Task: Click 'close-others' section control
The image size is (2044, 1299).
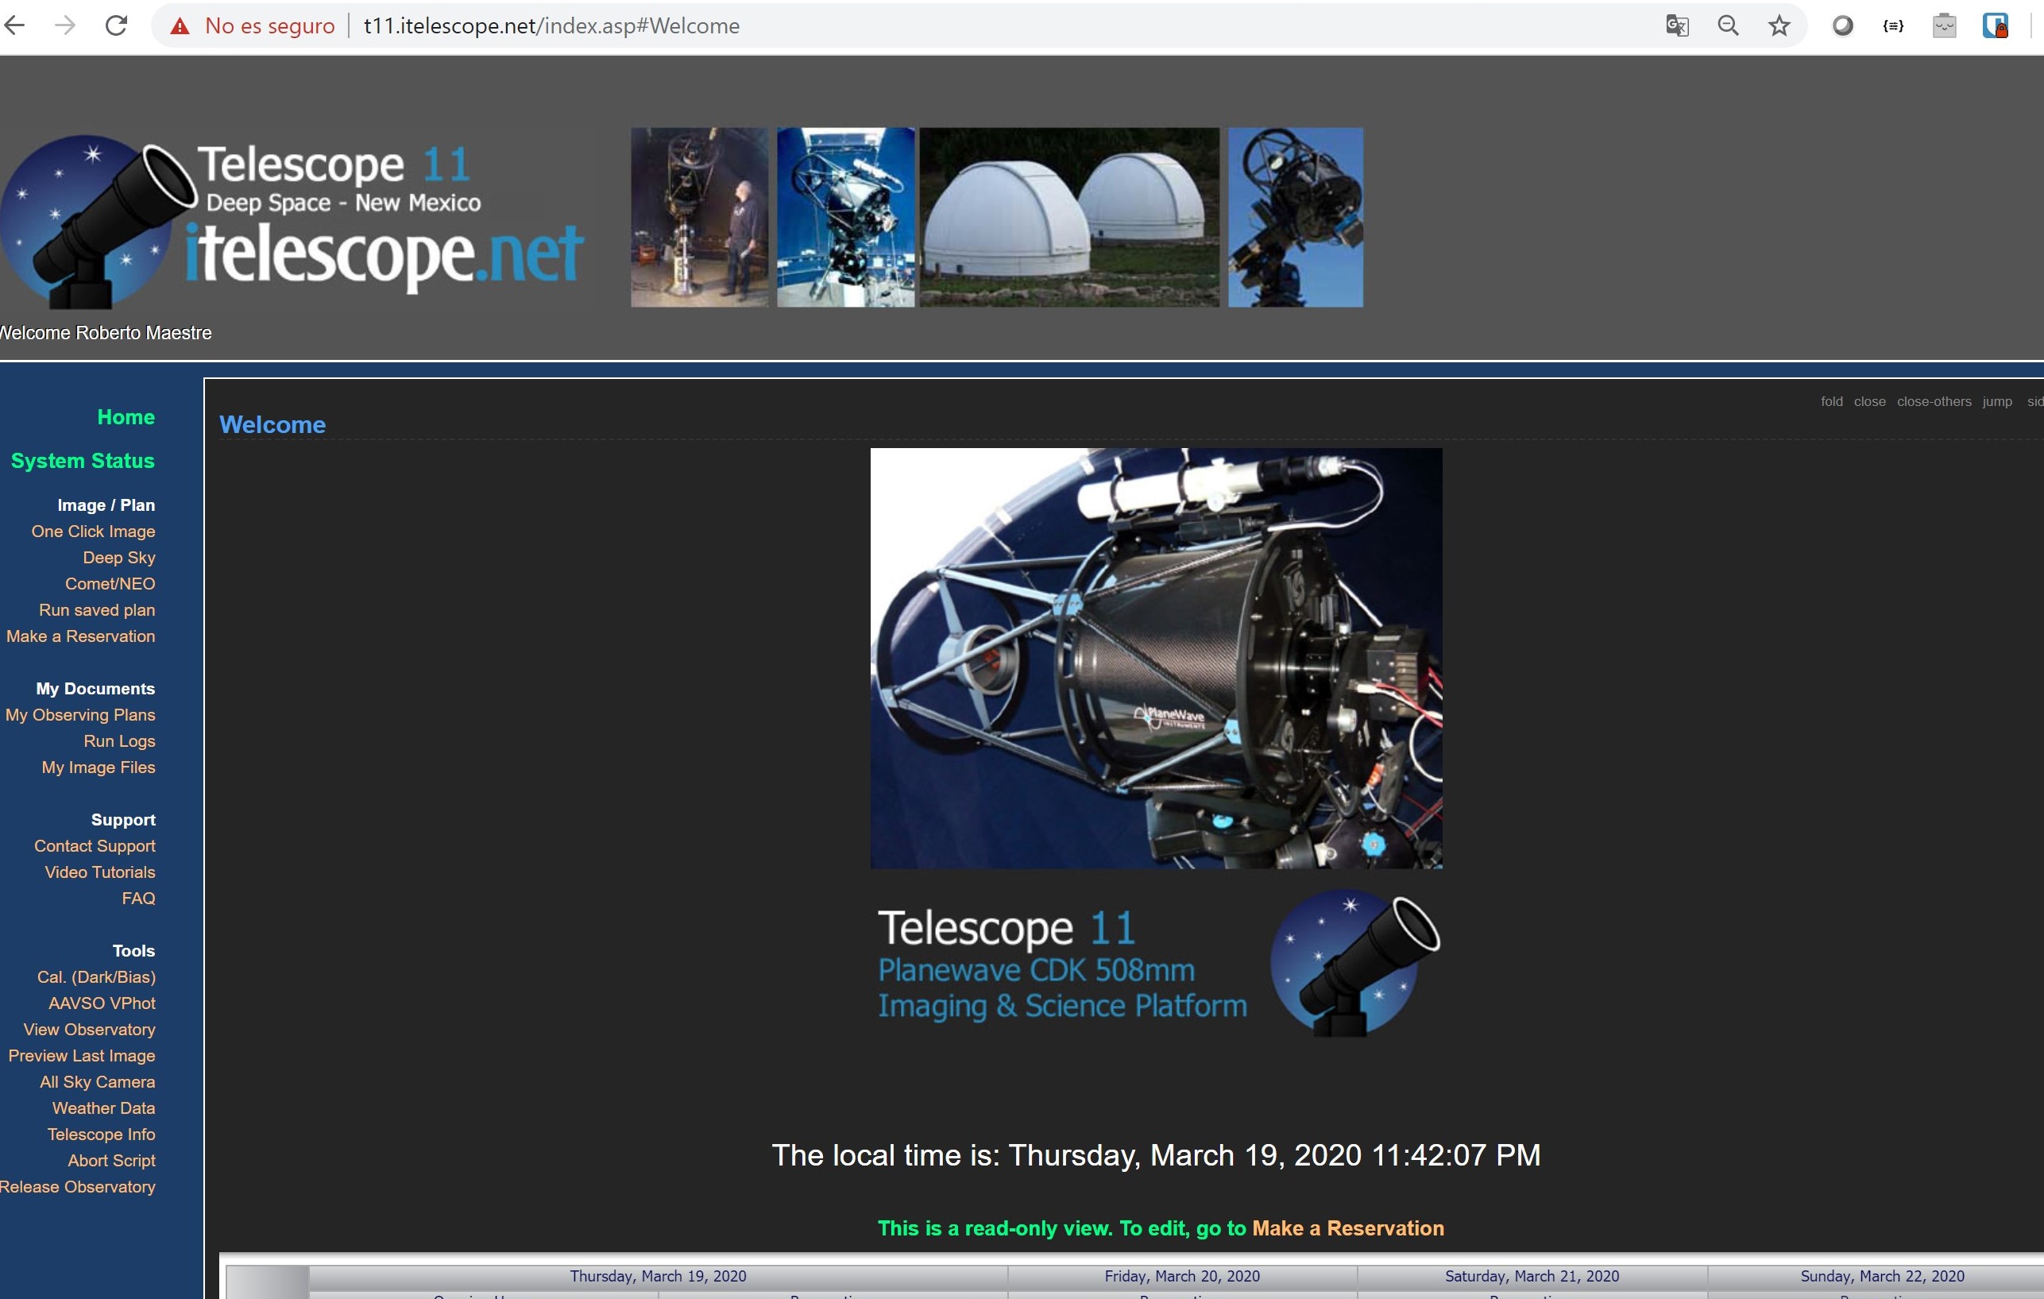Action: pos(1934,401)
